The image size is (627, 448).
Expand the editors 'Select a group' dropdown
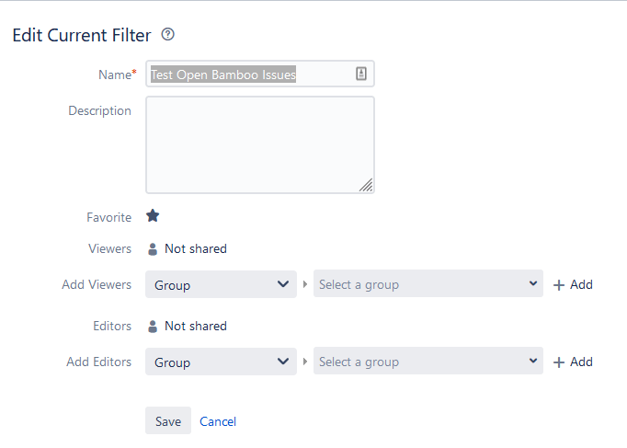pos(427,362)
